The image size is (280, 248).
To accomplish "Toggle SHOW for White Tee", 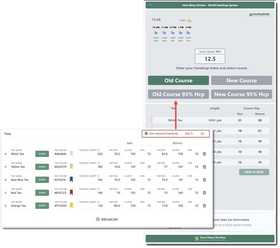I will (x=42, y=154).
